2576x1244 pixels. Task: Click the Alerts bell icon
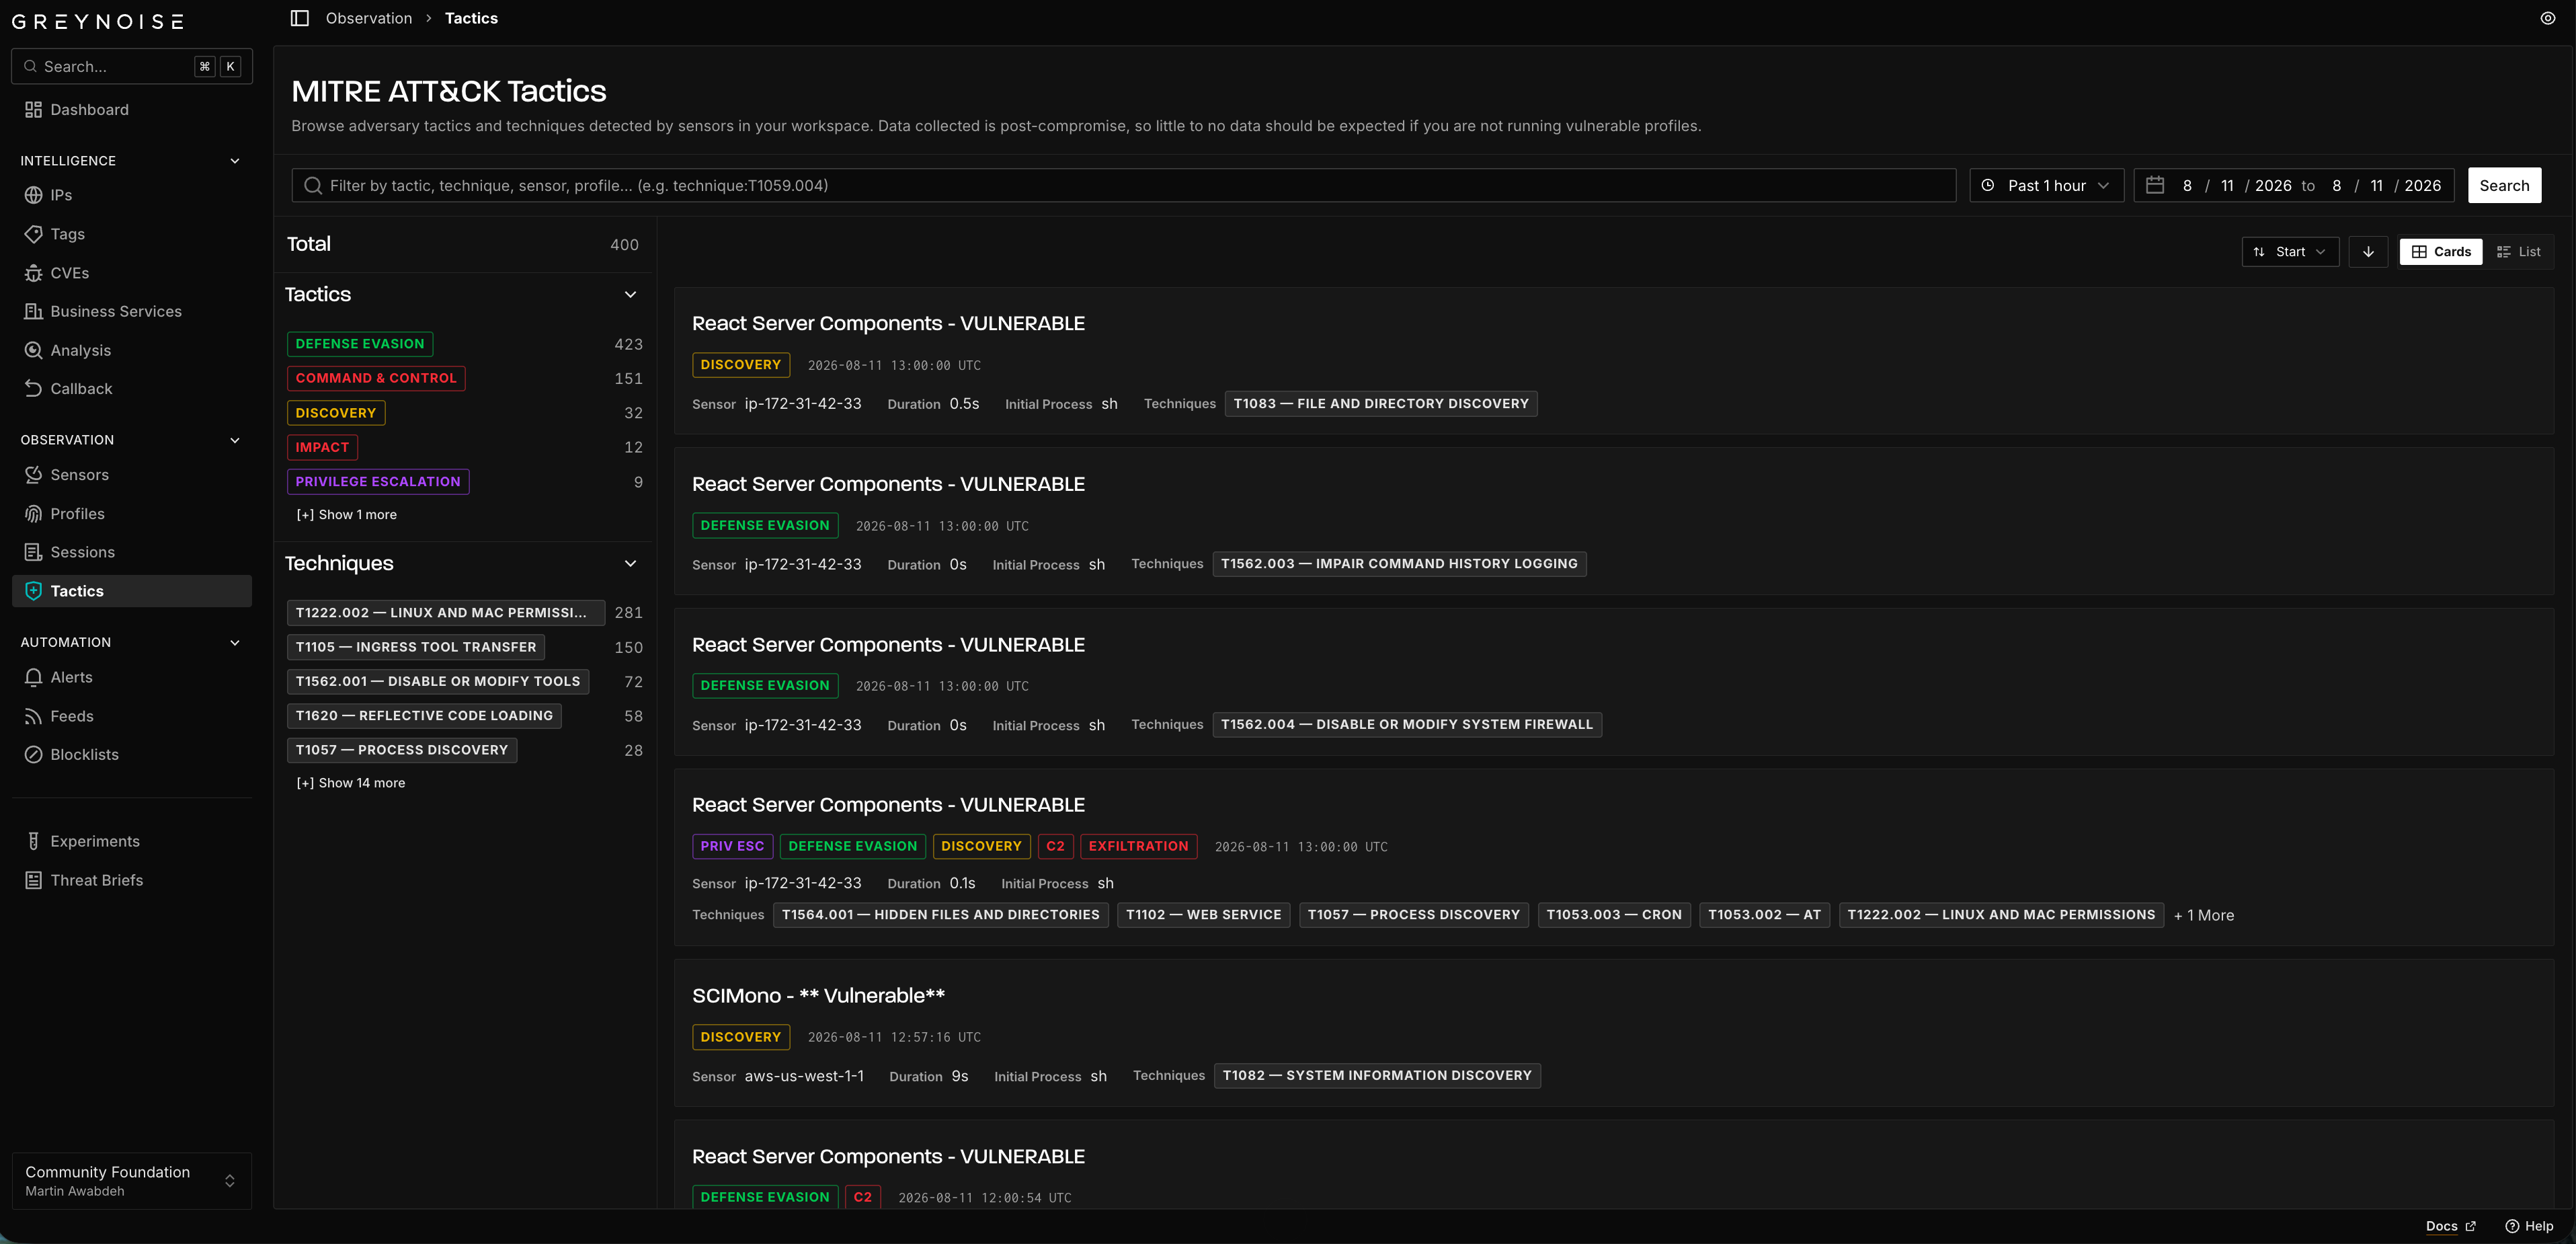pos(33,677)
